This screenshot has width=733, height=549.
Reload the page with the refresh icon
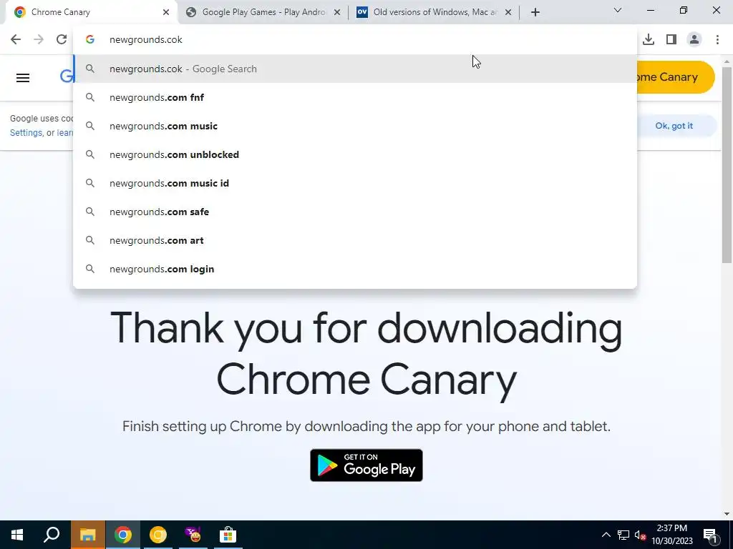[62, 39]
